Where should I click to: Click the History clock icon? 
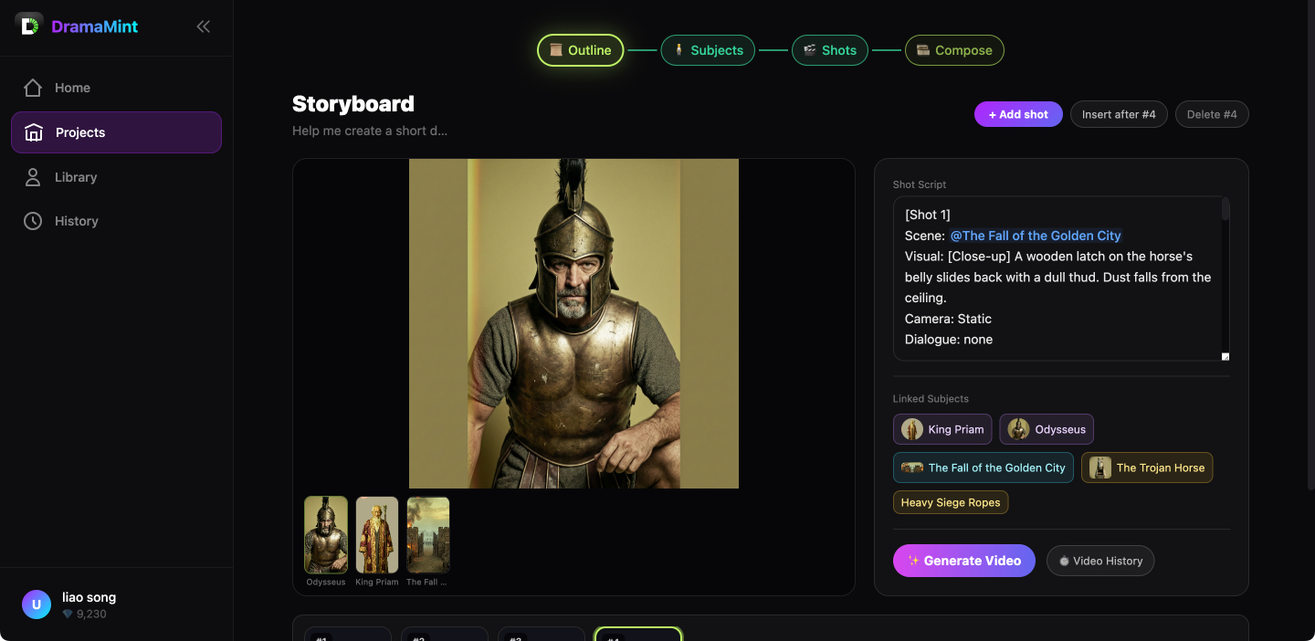pos(33,221)
